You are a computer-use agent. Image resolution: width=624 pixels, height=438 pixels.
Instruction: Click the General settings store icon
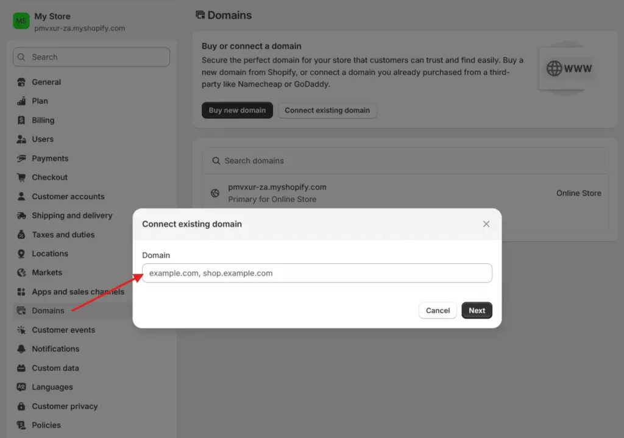click(21, 82)
